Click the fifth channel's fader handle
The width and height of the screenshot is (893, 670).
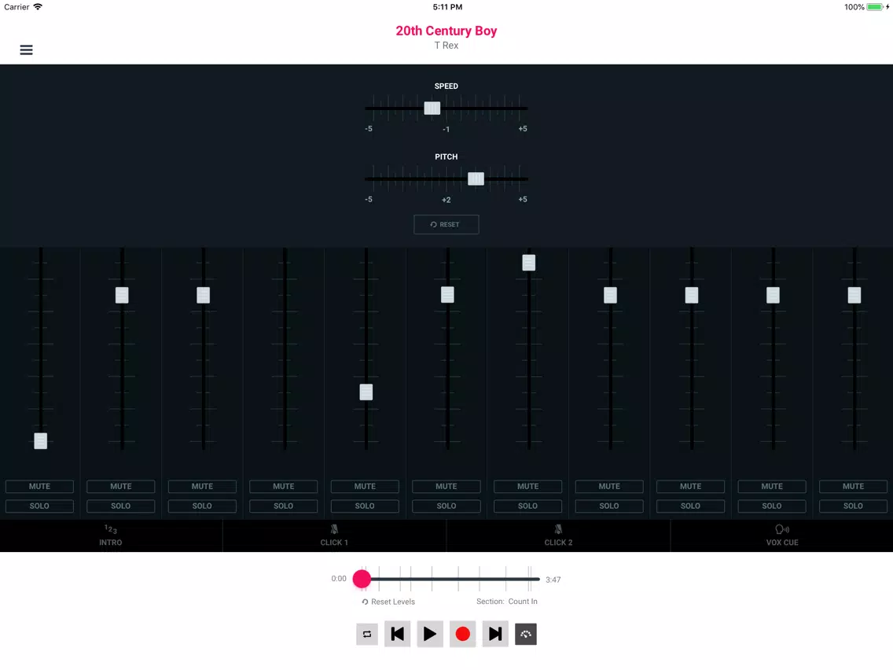point(366,392)
